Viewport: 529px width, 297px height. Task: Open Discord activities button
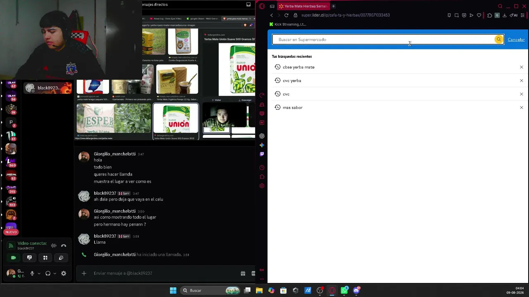45,258
